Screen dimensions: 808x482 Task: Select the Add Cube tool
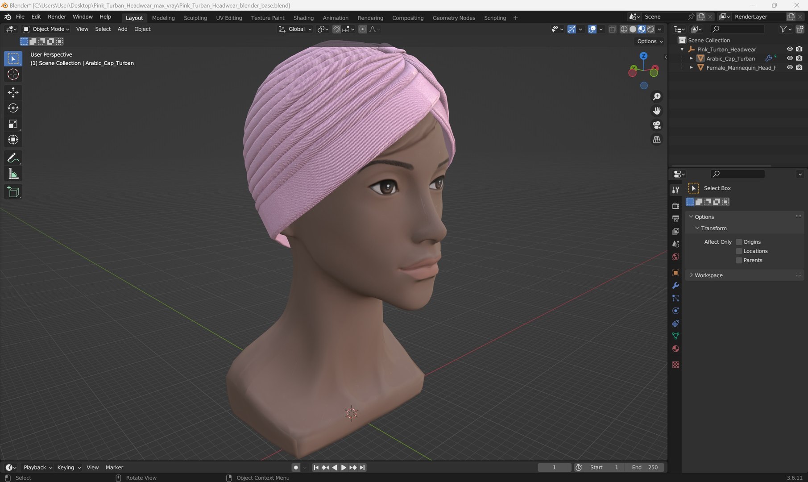tap(13, 192)
